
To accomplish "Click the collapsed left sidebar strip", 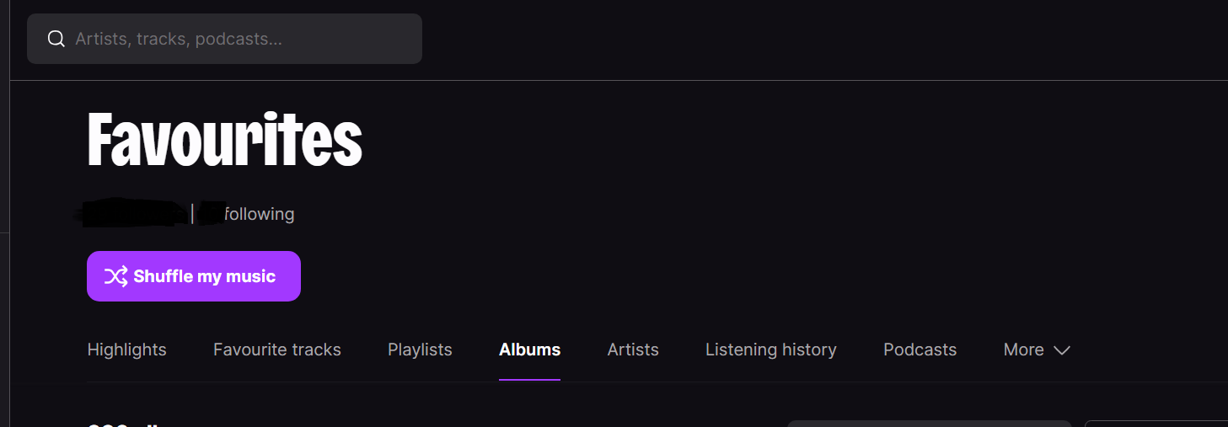I will [4, 213].
